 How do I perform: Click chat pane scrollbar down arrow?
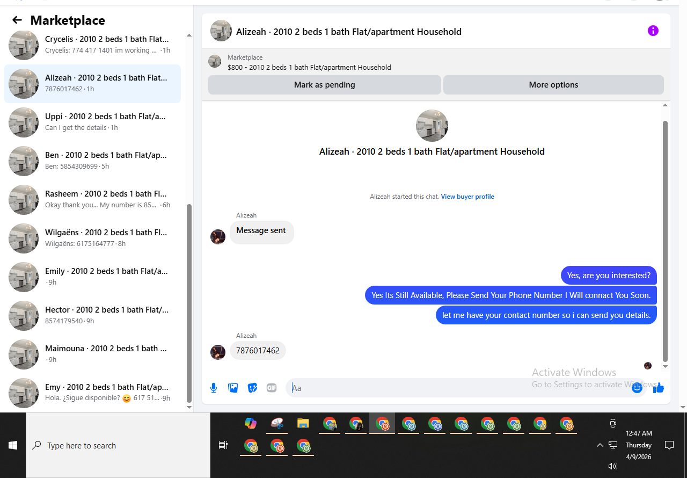(x=666, y=366)
